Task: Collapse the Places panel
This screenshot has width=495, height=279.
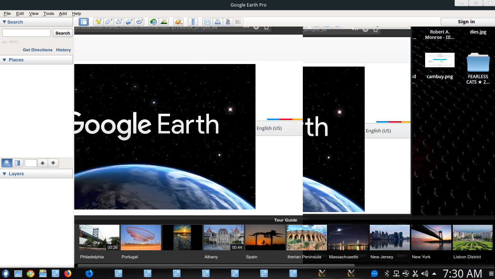Action: [x=4, y=60]
